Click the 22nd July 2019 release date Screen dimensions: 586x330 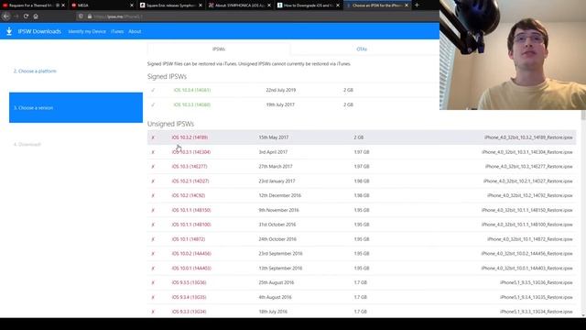pyautogui.click(x=281, y=90)
